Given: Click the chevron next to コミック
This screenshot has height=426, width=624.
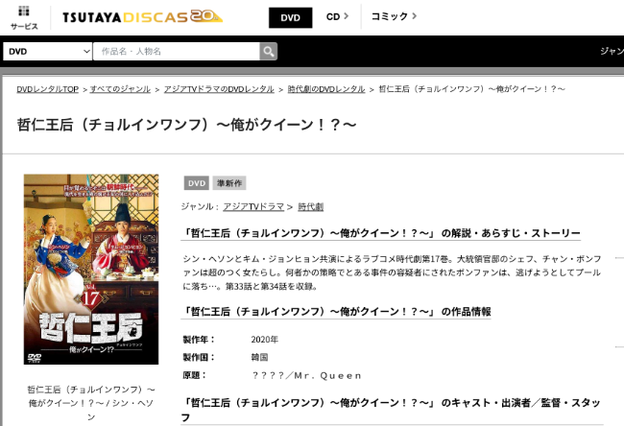Looking at the screenshot, I should click(415, 16).
